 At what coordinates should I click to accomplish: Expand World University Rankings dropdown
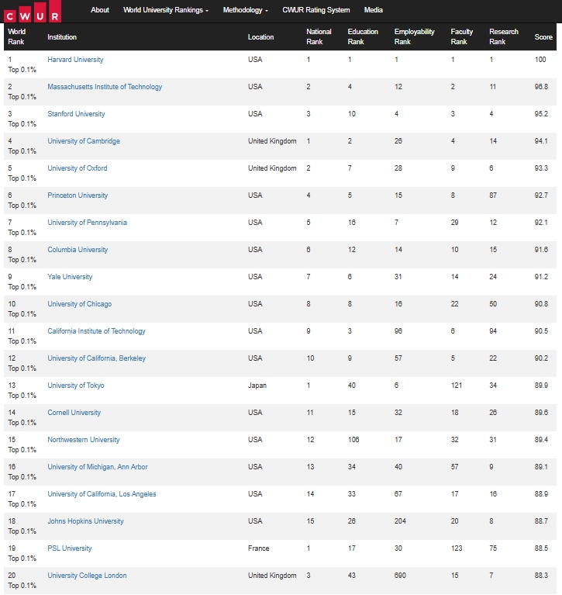[x=166, y=10]
